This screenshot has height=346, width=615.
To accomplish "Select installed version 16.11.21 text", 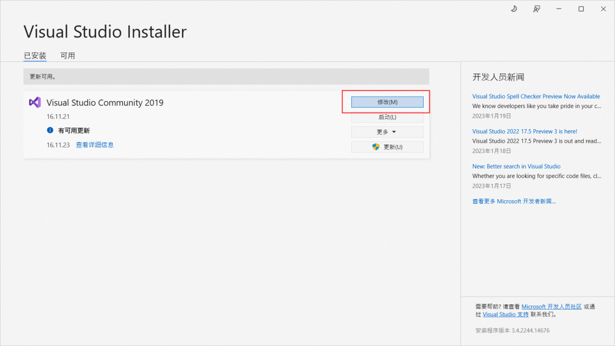I will 58,117.
